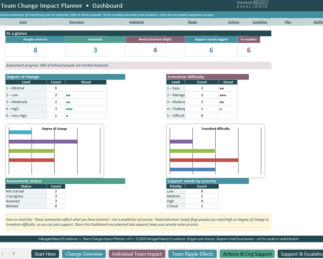Select the '1 – Easy' difficulty cell
The width and height of the screenshot is (323, 259).
pos(176,88)
